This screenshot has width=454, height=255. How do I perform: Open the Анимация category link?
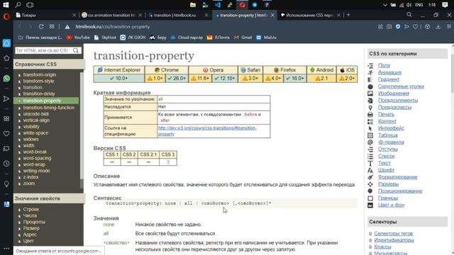click(x=389, y=72)
